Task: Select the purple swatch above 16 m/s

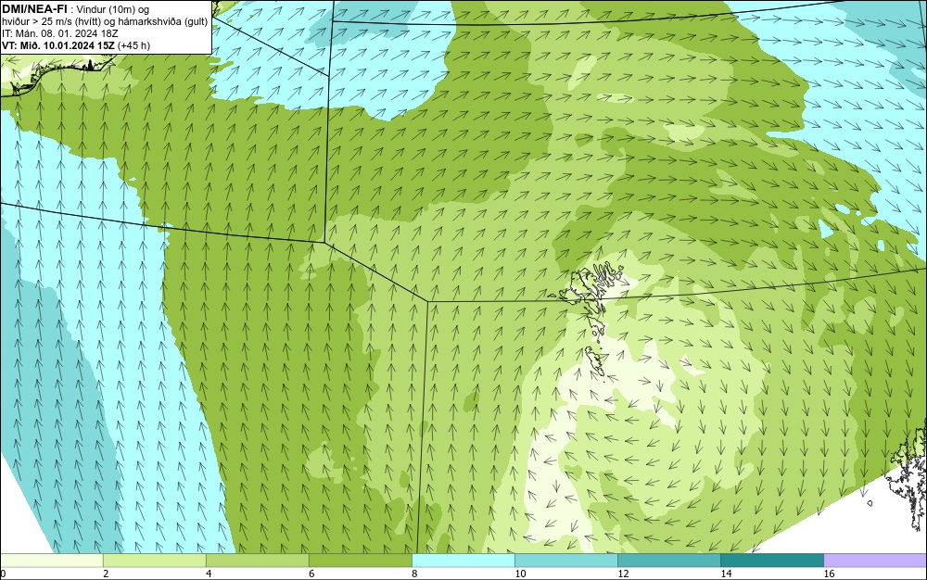Action: [875, 561]
